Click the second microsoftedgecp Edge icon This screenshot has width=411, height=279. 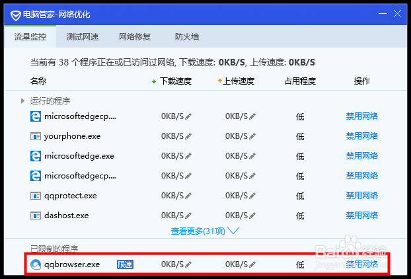click(x=36, y=176)
